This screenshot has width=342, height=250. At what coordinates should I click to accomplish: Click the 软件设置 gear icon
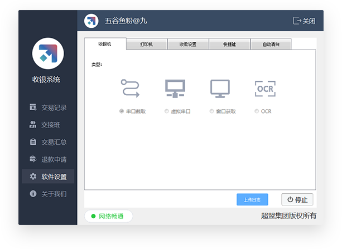33,177
